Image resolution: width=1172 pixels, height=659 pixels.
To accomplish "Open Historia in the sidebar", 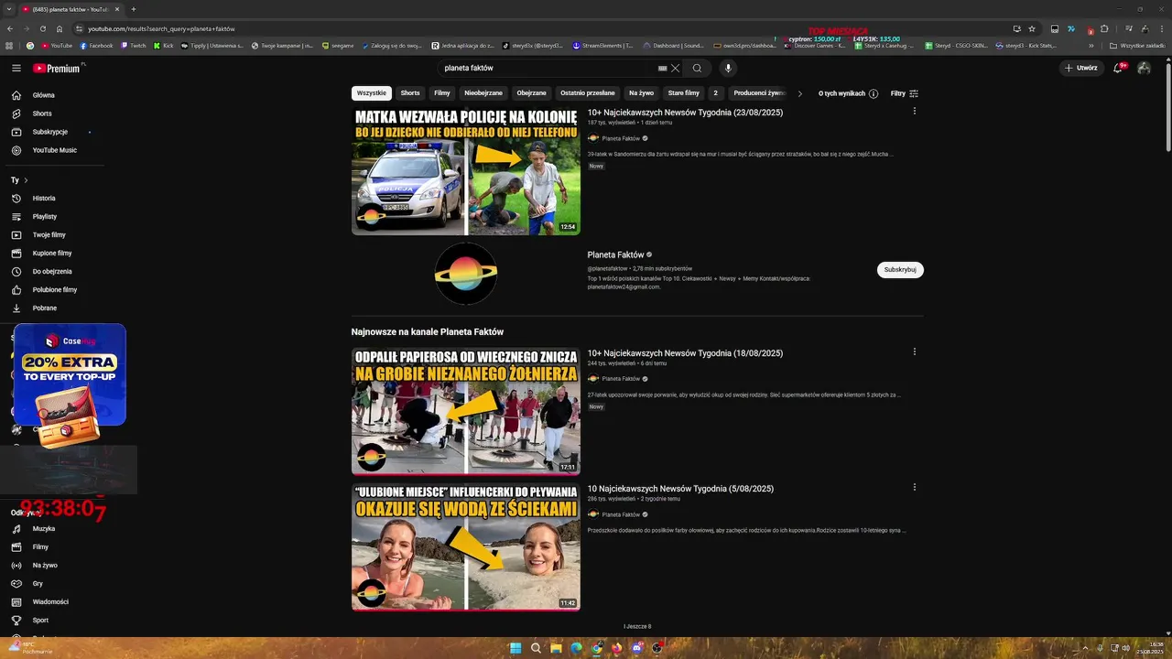I will click(x=44, y=198).
